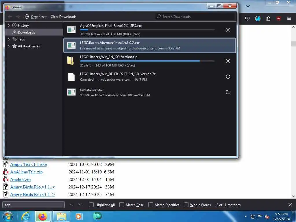The image size is (296, 222).
Task: Click the Tags icon in sidebar
Action: (14, 39)
